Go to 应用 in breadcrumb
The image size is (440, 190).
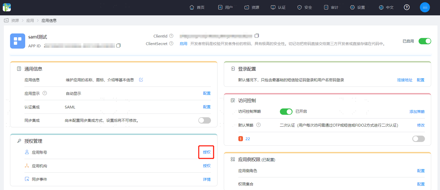coord(30,21)
